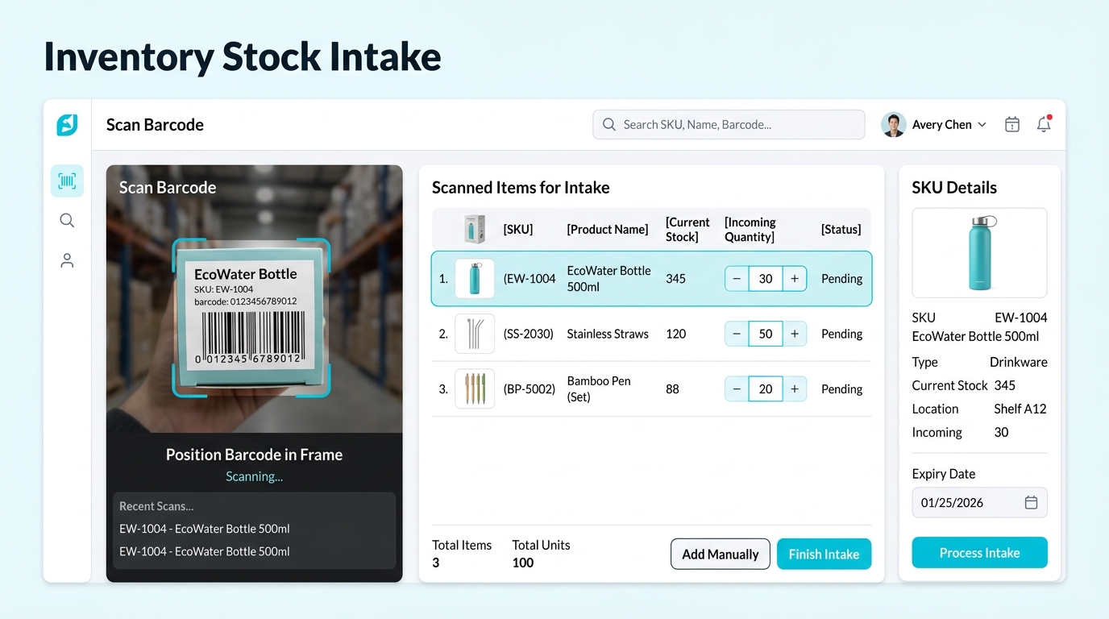
Task: Edit the Expiry Date field 01/25/2026
Action: pos(979,502)
